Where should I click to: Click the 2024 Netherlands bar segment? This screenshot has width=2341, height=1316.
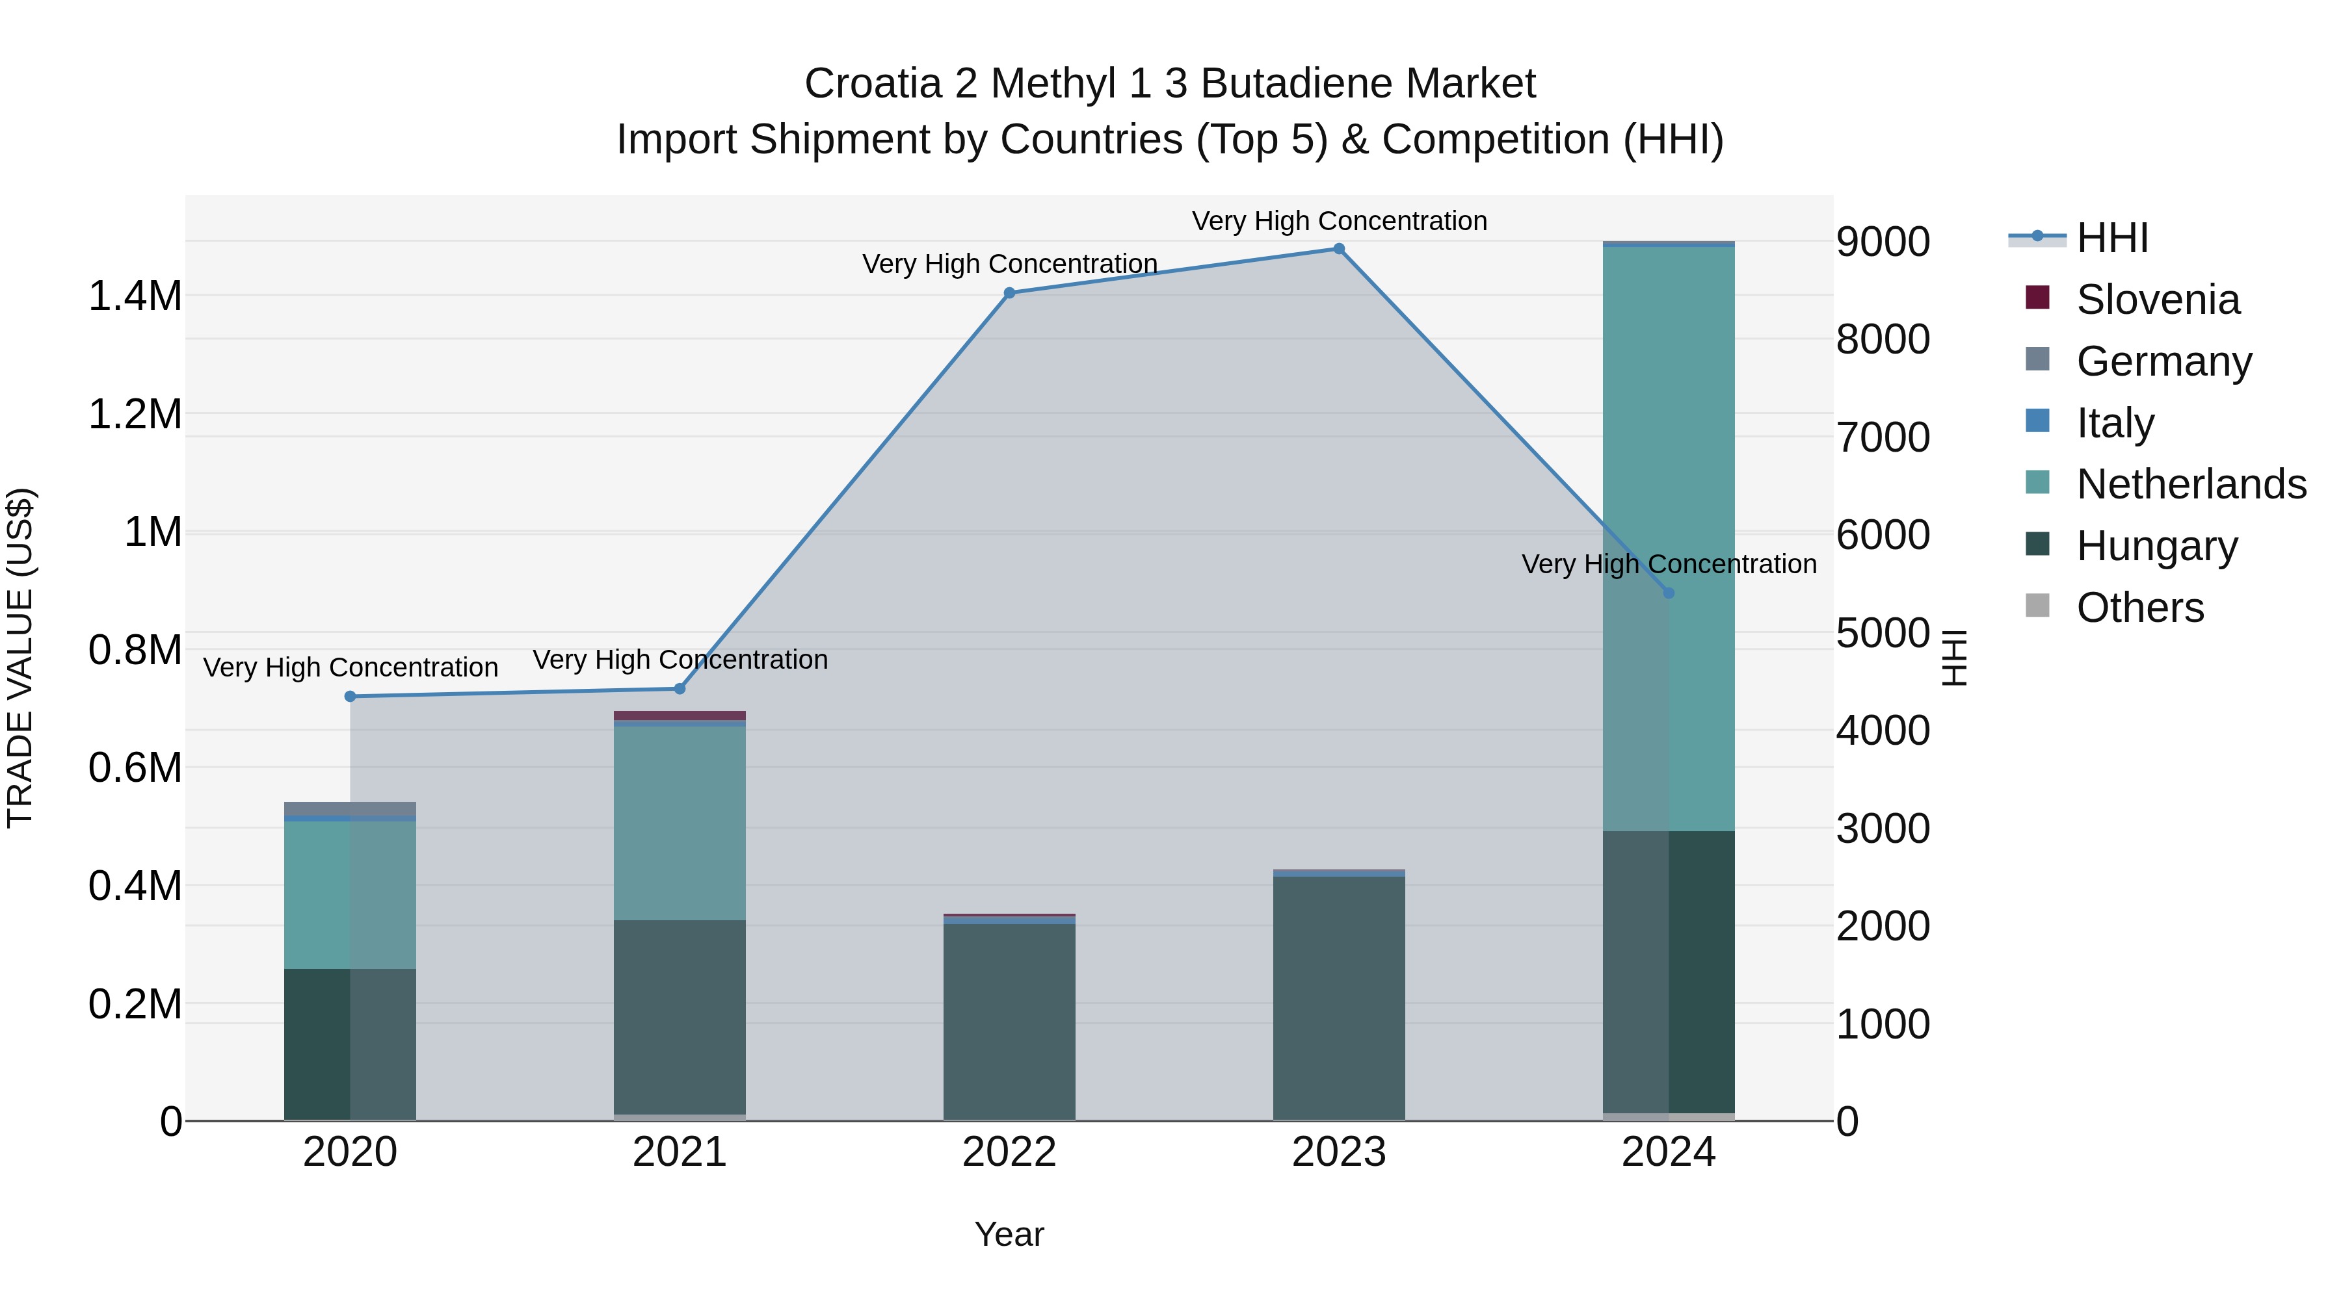[1669, 539]
